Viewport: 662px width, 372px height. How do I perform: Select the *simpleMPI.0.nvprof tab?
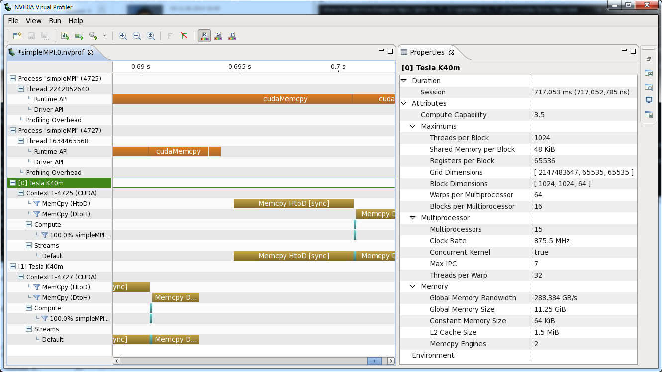(52, 52)
